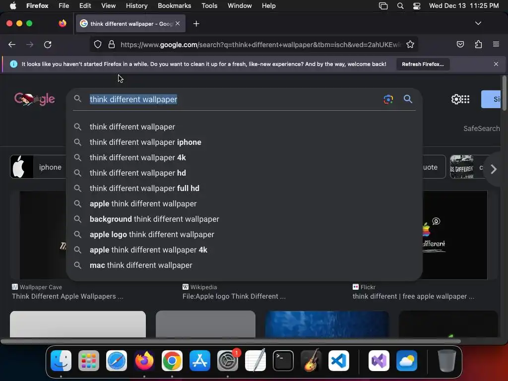Launch Safari from the dock

pyautogui.click(x=116, y=361)
